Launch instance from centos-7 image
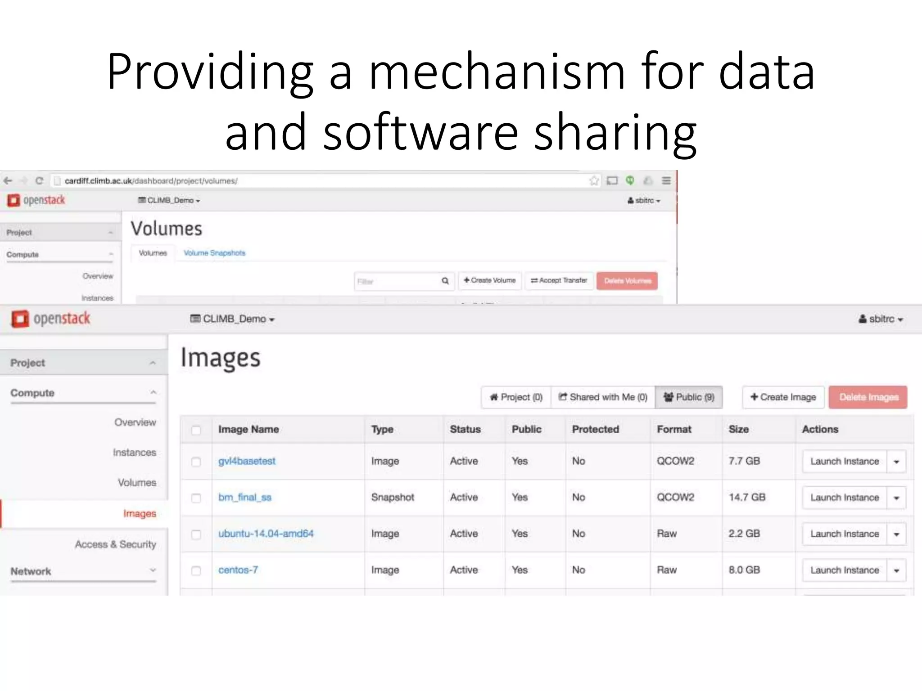 coord(845,570)
